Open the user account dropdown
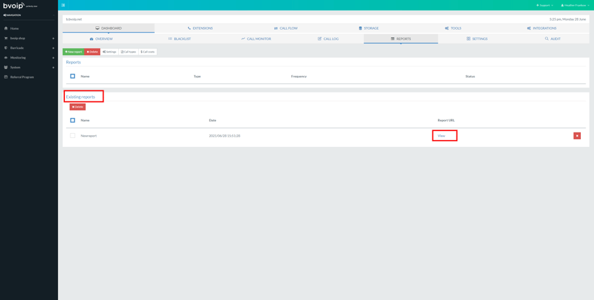Screen dimensions: 594x300 (575, 5)
